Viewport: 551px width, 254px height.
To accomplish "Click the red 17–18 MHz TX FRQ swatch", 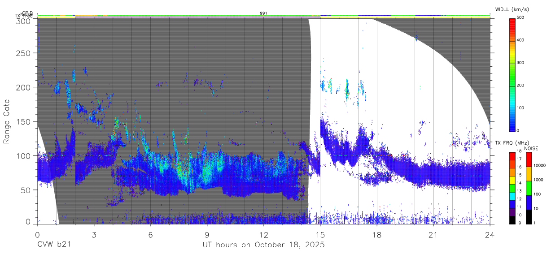I will pos(512,156).
